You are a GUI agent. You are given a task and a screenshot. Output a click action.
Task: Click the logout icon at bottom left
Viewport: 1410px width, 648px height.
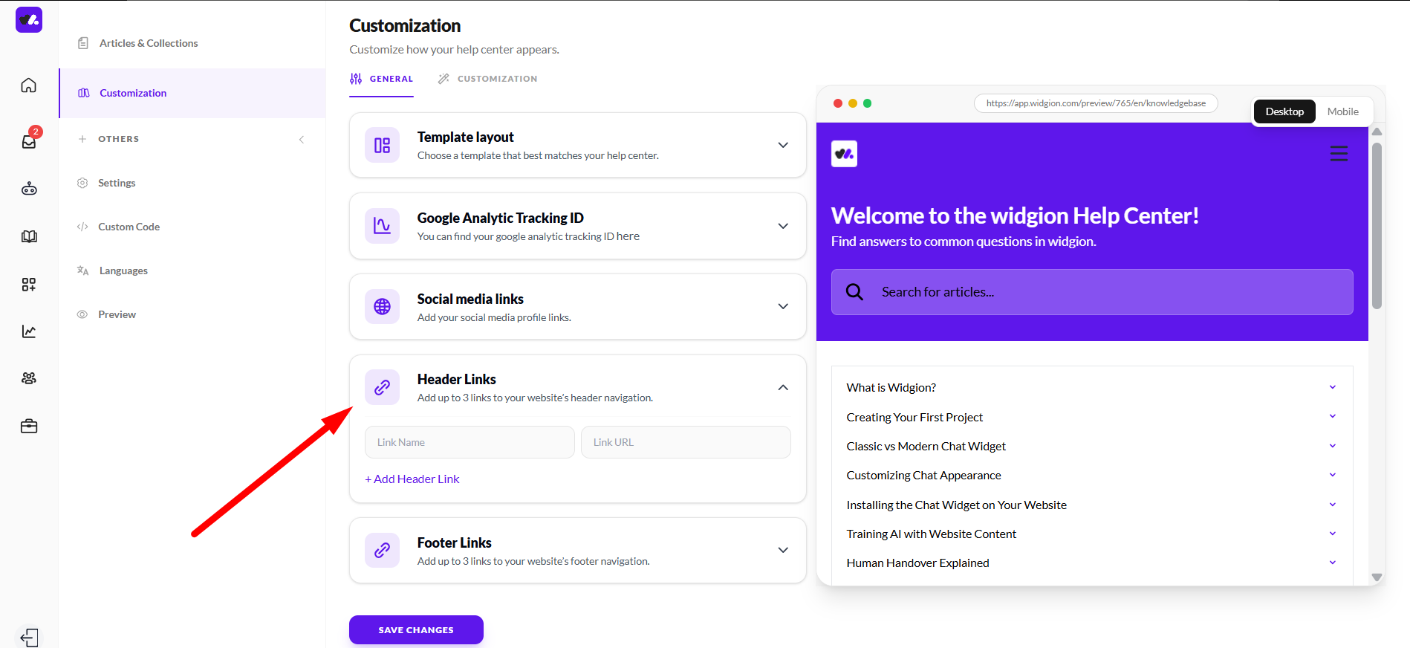click(x=29, y=638)
